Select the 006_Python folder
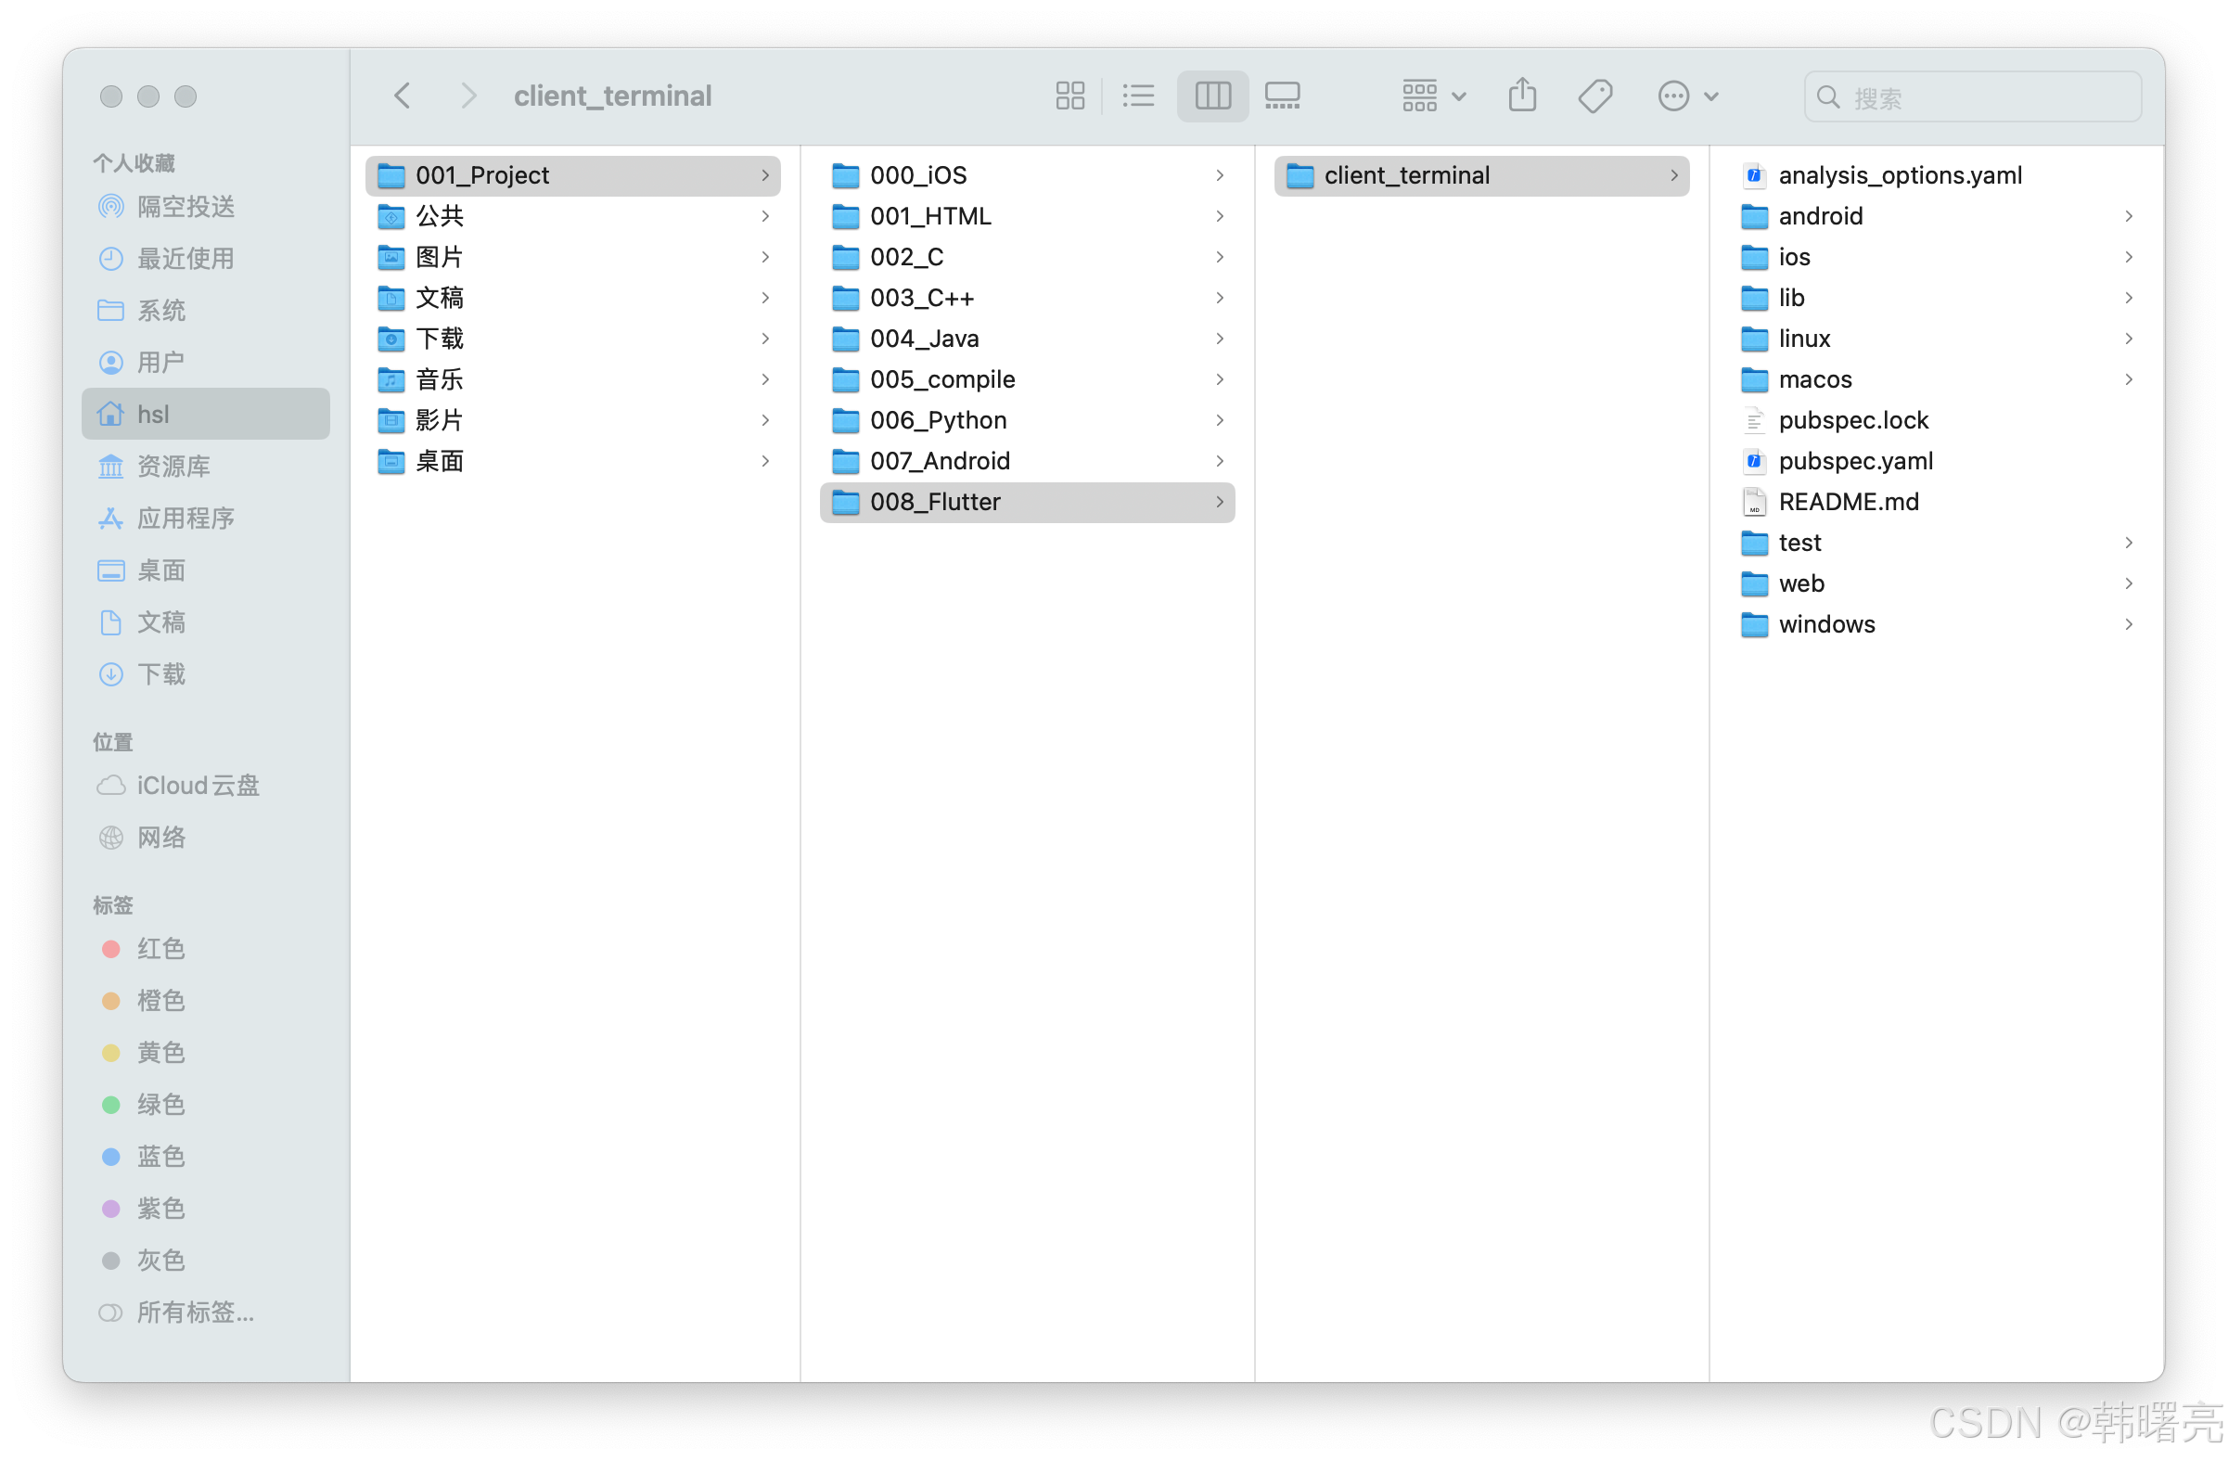 pos(1027,420)
